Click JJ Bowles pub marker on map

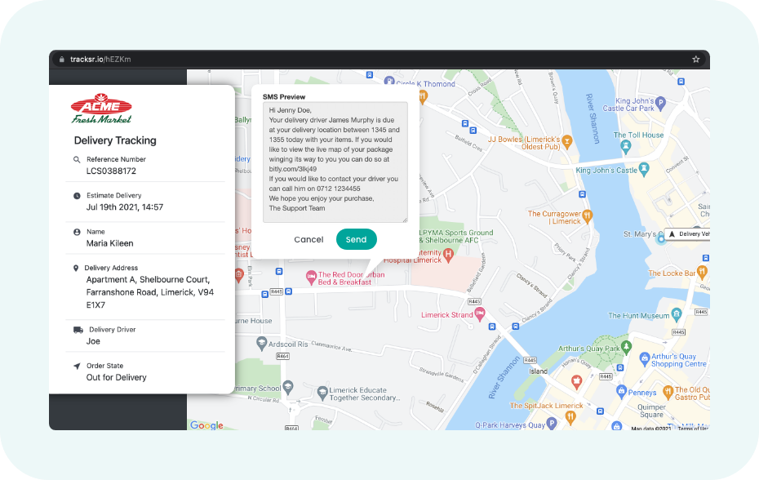567,142
